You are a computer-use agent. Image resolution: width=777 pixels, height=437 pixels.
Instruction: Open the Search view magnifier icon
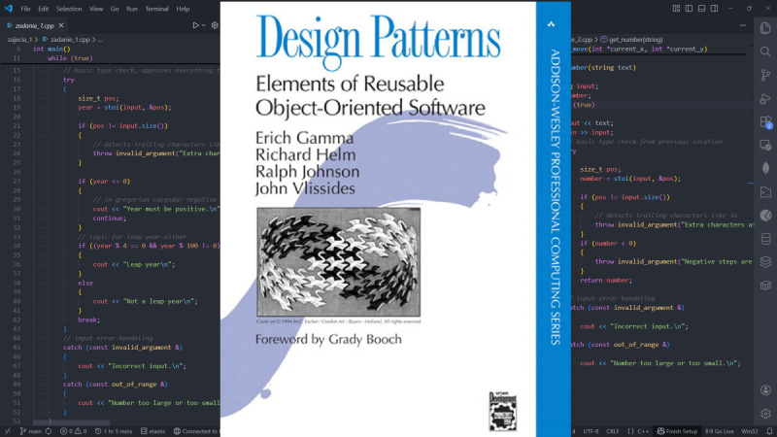click(765, 51)
